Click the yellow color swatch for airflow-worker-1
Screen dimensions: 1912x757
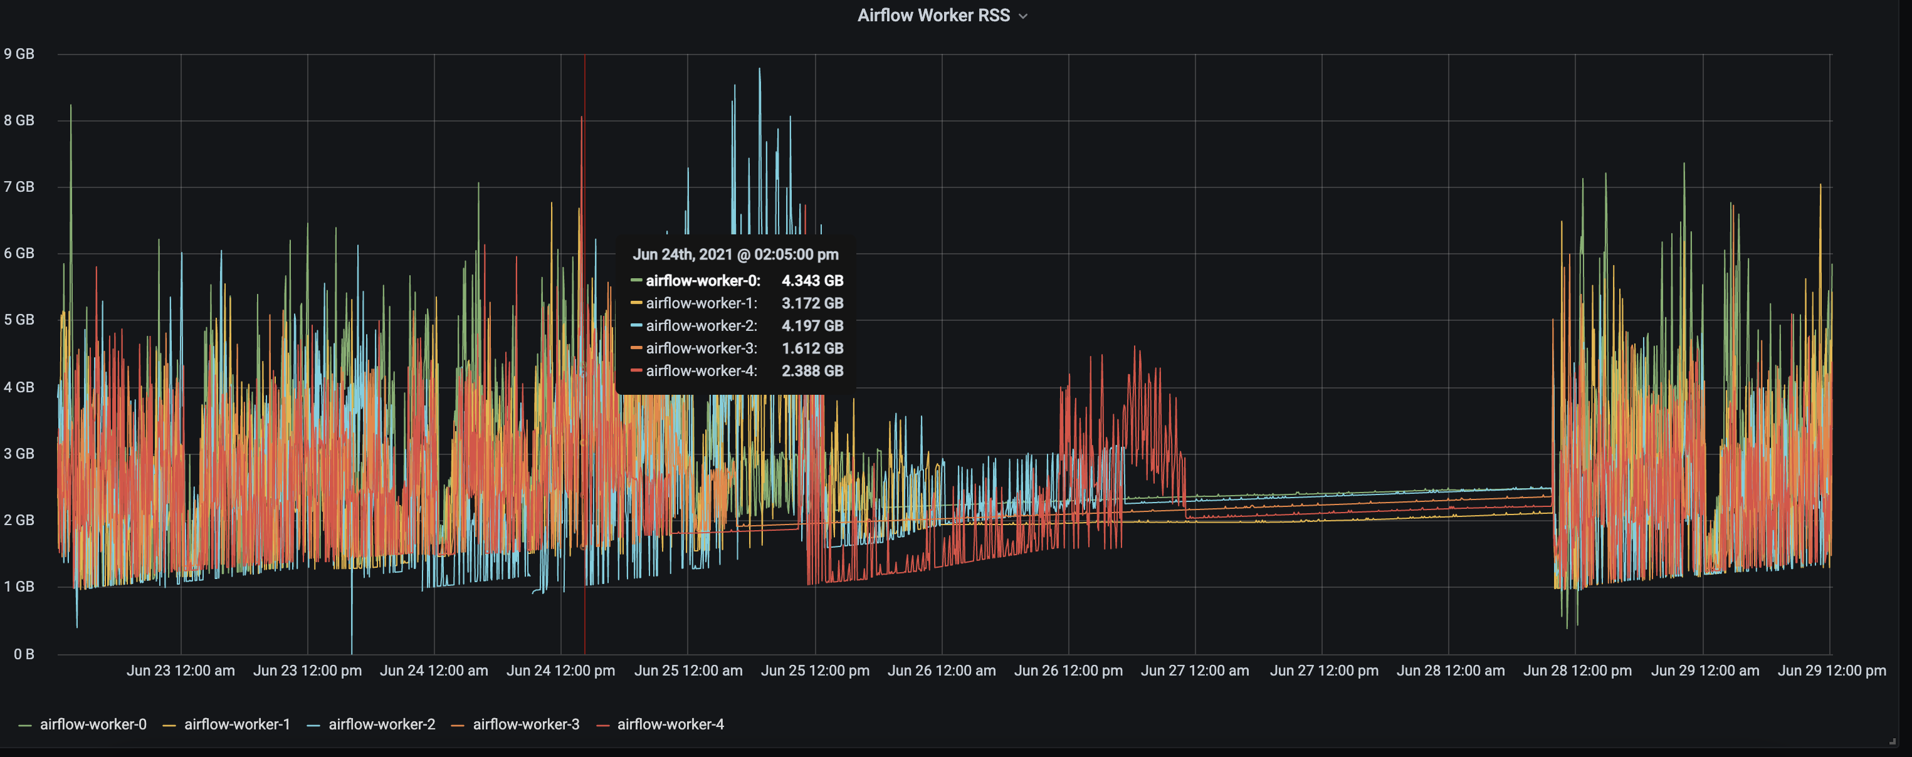(169, 725)
